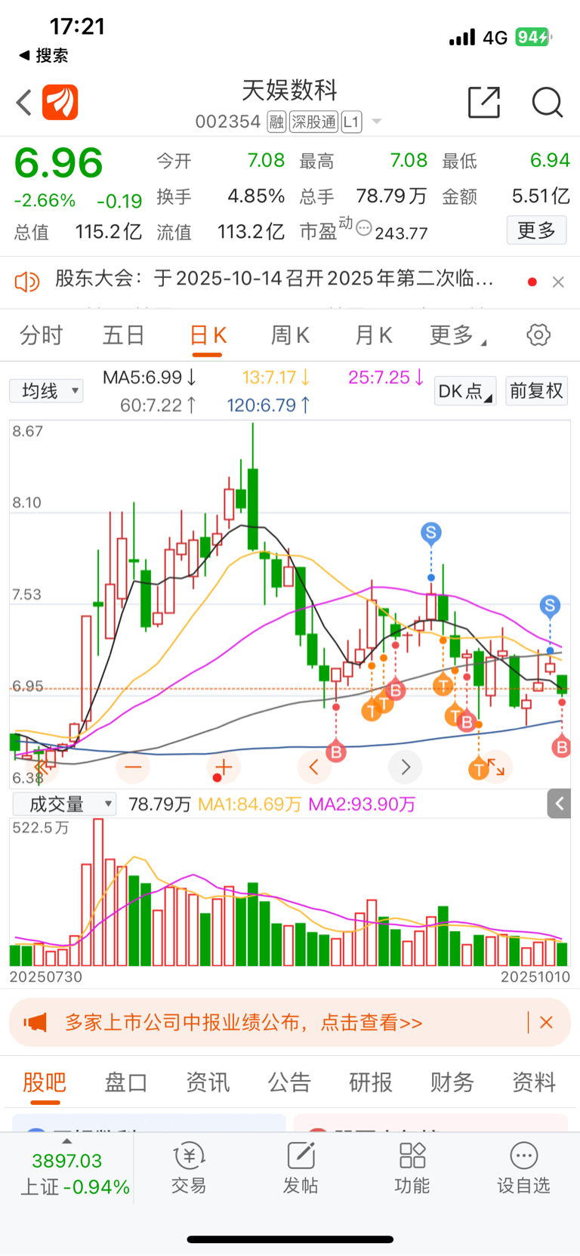The height and width of the screenshot is (1256, 580).
Task: Open 功能 functions grid icon
Action: coord(412,1168)
